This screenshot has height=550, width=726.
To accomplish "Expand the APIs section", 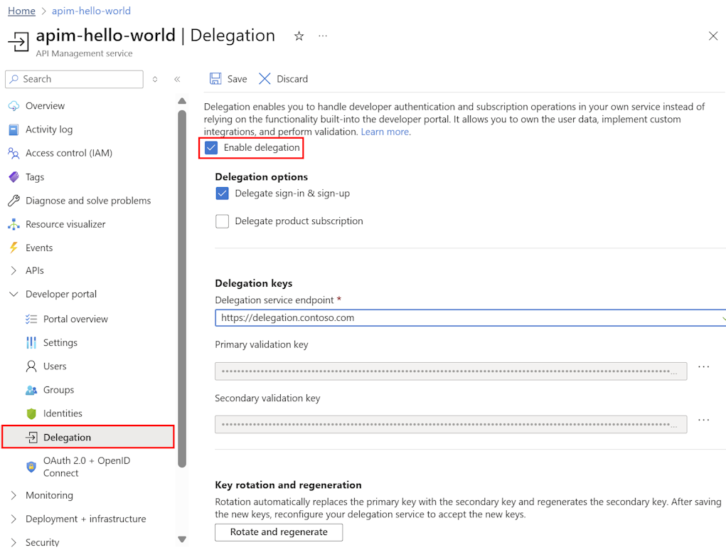I will pos(14,270).
